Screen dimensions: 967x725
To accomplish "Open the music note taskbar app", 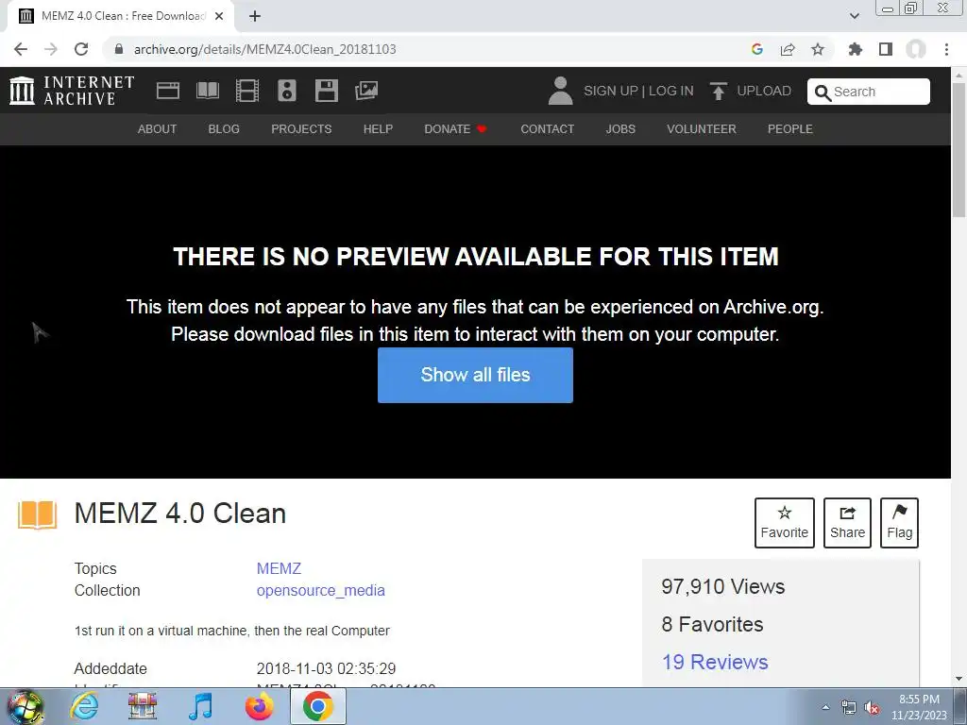I will click(200, 706).
